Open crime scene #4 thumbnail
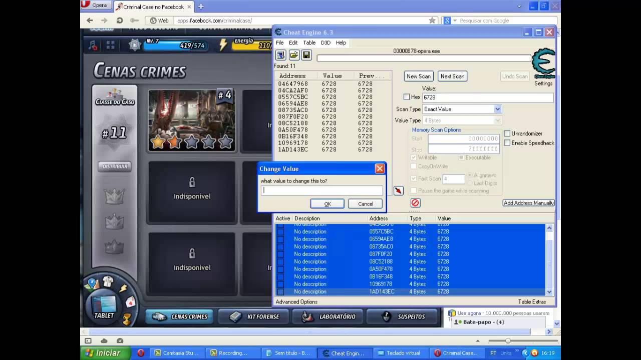The image size is (641, 360). tap(192, 120)
